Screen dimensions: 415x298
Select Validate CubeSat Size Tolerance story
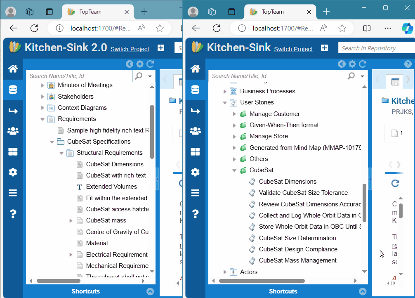(x=303, y=193)
